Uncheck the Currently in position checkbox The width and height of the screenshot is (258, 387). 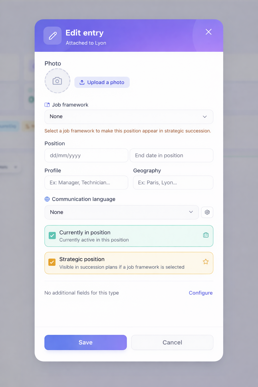(52, 236)
